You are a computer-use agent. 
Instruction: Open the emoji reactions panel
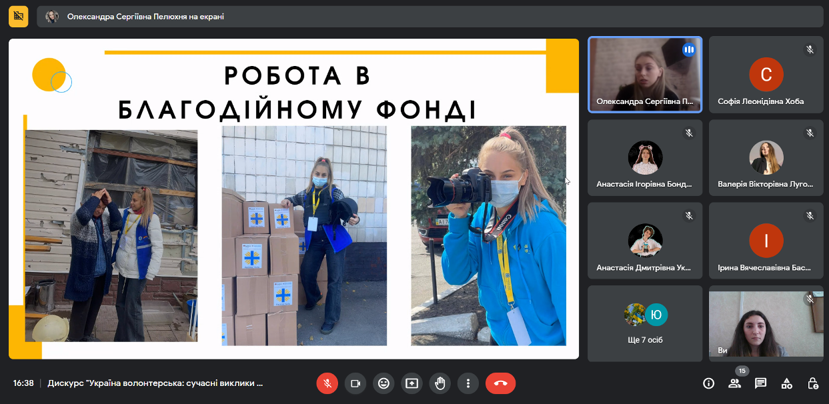383,383
